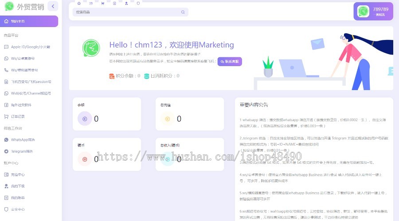The height and width of the screenshot is (221, 399).
Task: Click the teal coins icon for 已消耗积分
Action: point(147,76)
